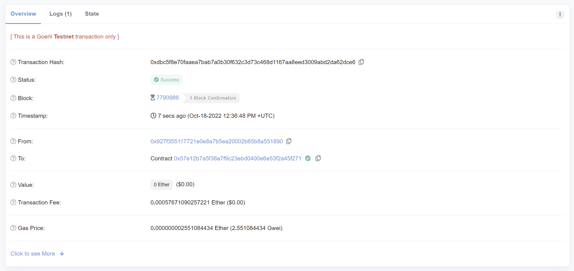
Task: Open contract address 0x57e12b...45f271
Action: (238, 158)
